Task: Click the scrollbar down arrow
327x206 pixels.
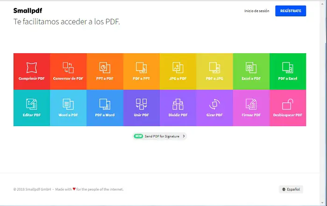Action: click(323, 203)
